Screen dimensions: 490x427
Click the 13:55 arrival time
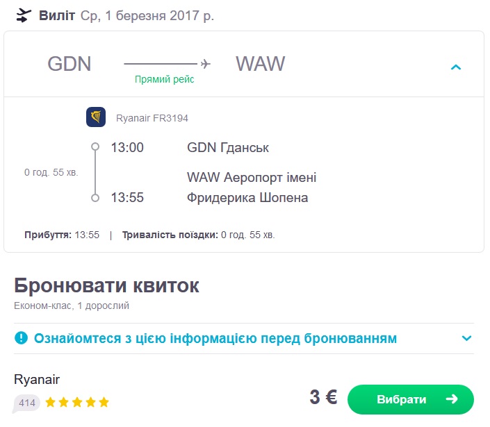point(127,198)
